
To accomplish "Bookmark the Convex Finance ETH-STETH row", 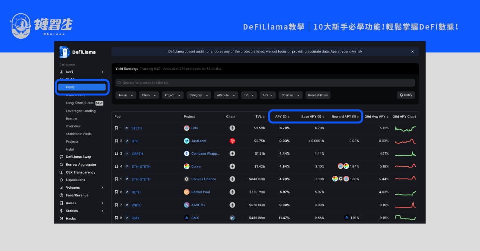I will coord(116,179).
